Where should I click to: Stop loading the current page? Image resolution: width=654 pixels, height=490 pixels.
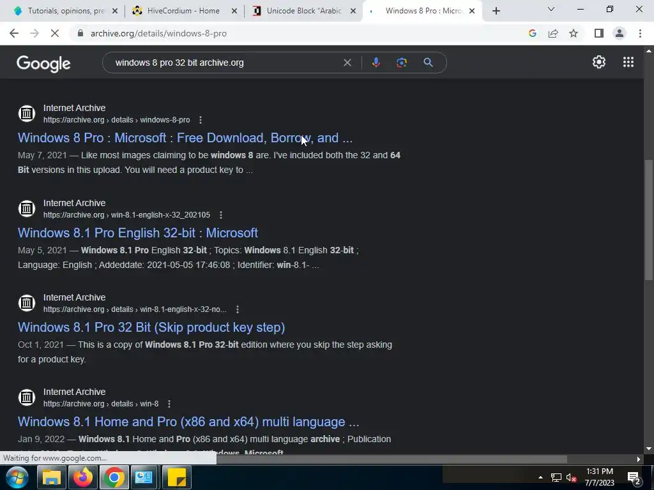click(x=55, y=33)
